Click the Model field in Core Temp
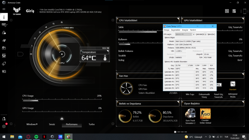Screen dimensions: 249x140 pos(195,41)
